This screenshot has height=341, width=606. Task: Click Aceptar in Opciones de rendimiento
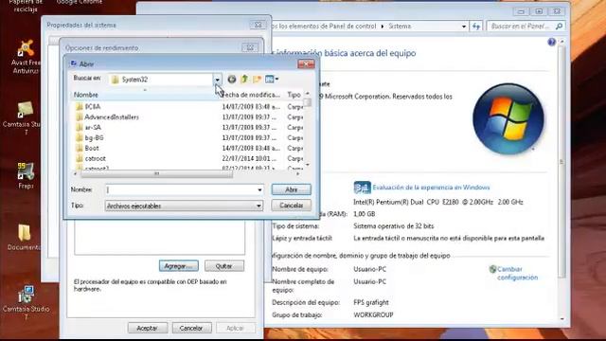(148, 329)
